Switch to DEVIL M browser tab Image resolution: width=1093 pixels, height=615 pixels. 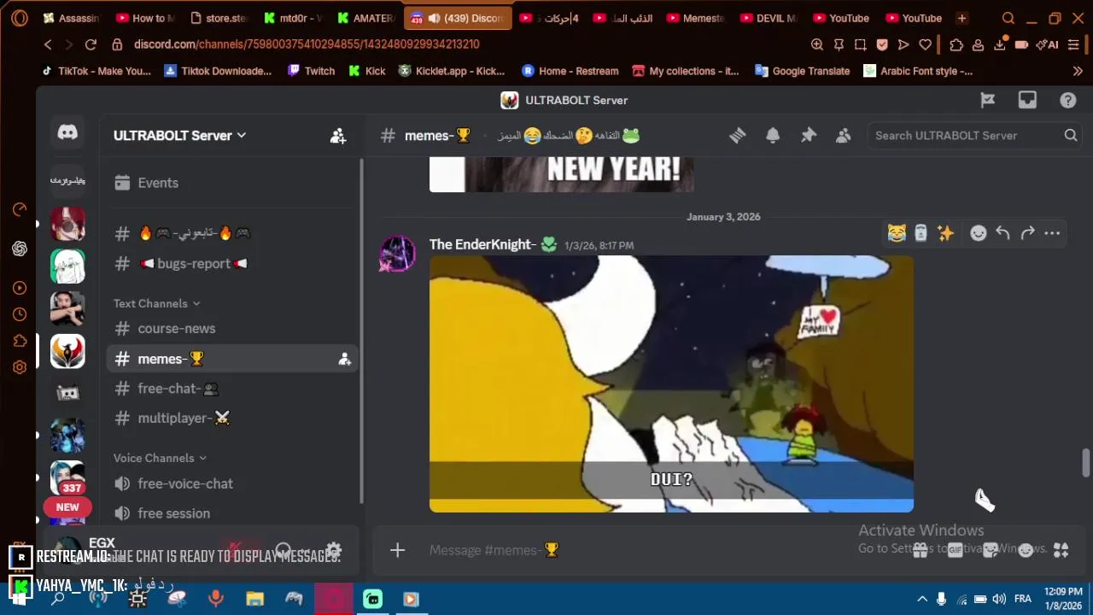(x=769, y=18)
